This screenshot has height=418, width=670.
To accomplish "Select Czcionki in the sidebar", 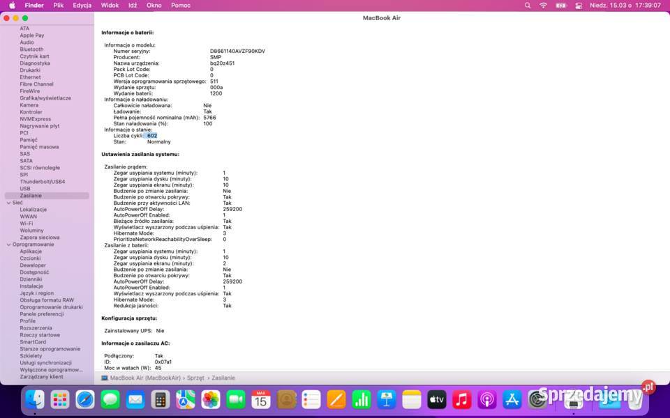I will [30, 258].
